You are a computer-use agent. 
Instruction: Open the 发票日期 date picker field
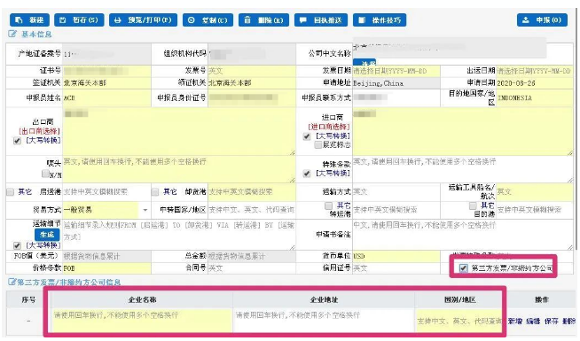tap(396, 71)
